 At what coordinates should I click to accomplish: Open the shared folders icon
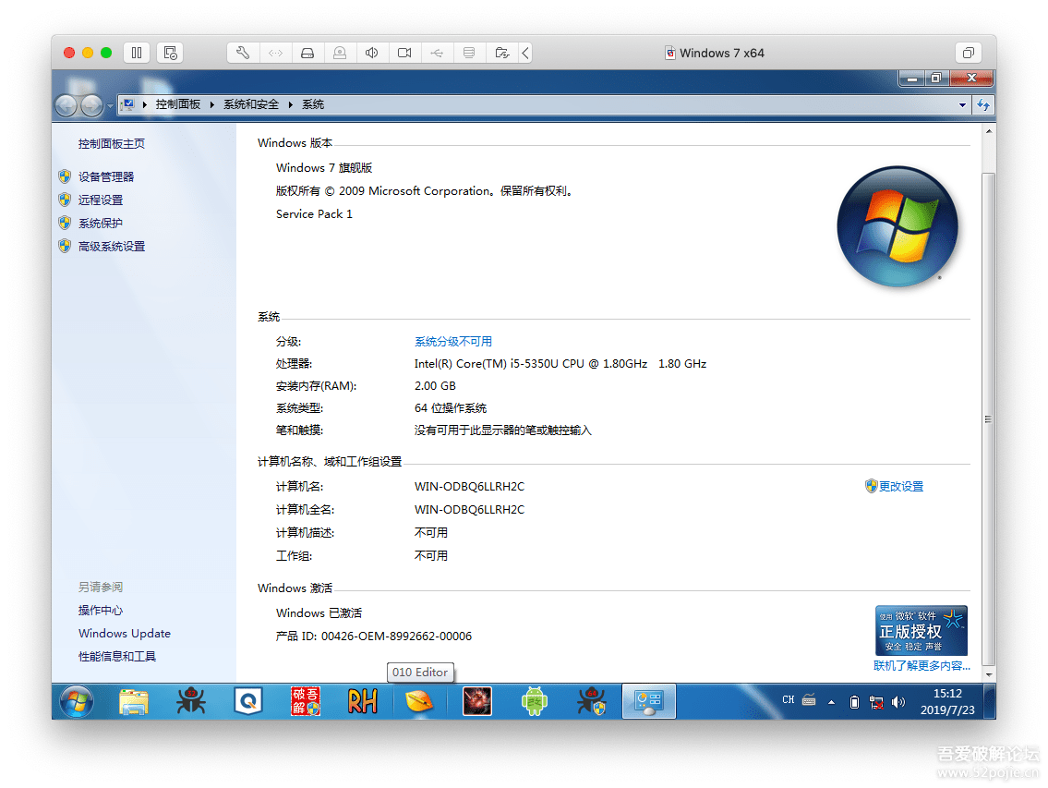(x=502, y=53)
